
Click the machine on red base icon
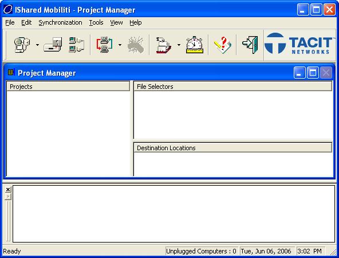pyautogui.click(x=163, y=45)
